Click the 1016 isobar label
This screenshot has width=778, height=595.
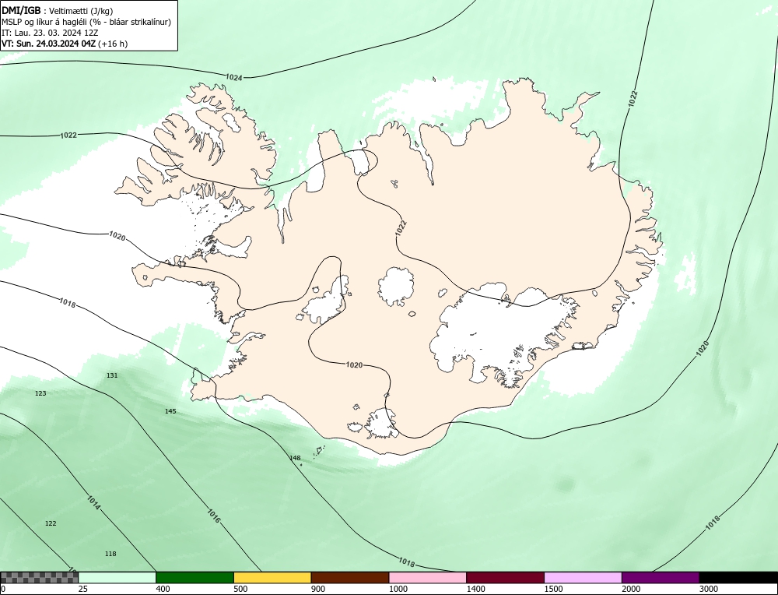pos(213,516)
